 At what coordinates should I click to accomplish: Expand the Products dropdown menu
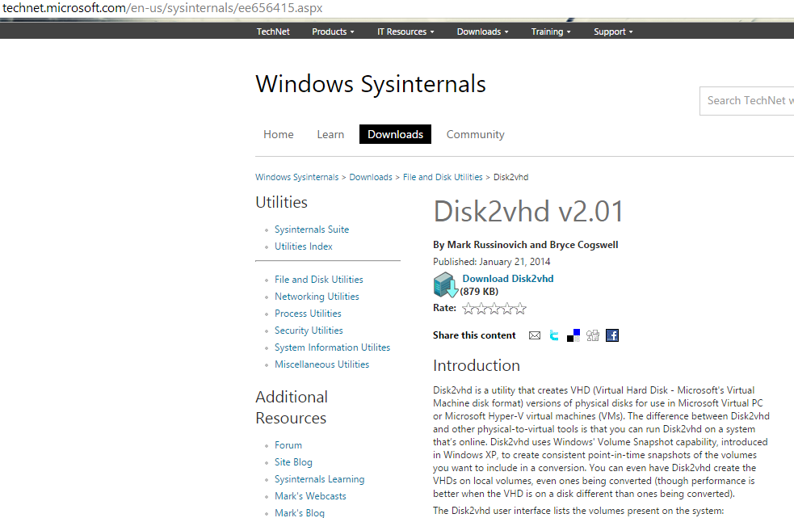(333, 32)
